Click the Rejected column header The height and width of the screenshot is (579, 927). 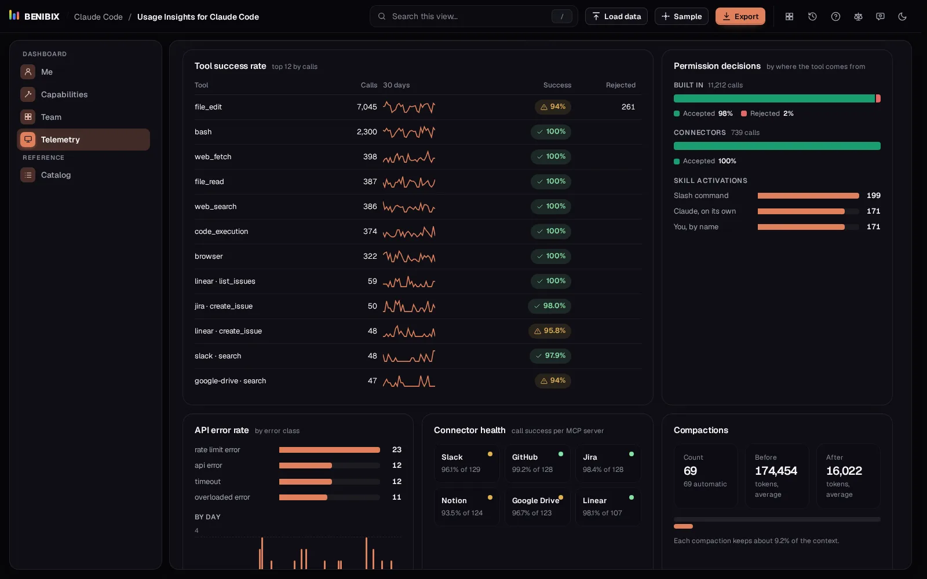[x=621, y=85]
